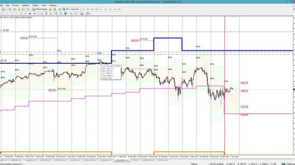Viewport: 295px width, 165px height.
Task: Open the templates icon
Action: (87, 14)
